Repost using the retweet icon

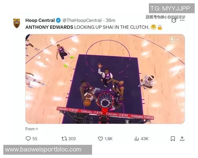(x=64, y=139)
